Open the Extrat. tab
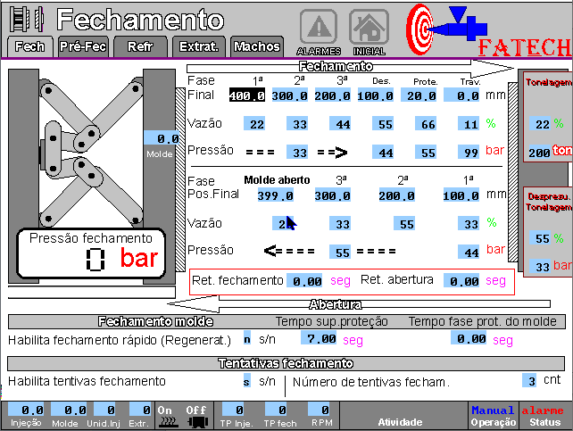 (x=201, y=46)
